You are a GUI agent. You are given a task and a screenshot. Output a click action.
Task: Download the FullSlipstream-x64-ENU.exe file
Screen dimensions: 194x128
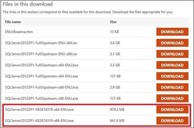[172, 76]
